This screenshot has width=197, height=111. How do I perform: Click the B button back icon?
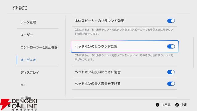[x=157, y=105]
